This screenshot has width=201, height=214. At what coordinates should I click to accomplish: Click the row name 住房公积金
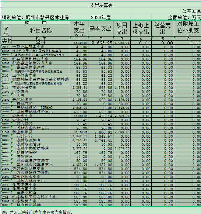tap(27, 193)
